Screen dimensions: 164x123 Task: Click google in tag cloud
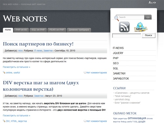point(142,121)
